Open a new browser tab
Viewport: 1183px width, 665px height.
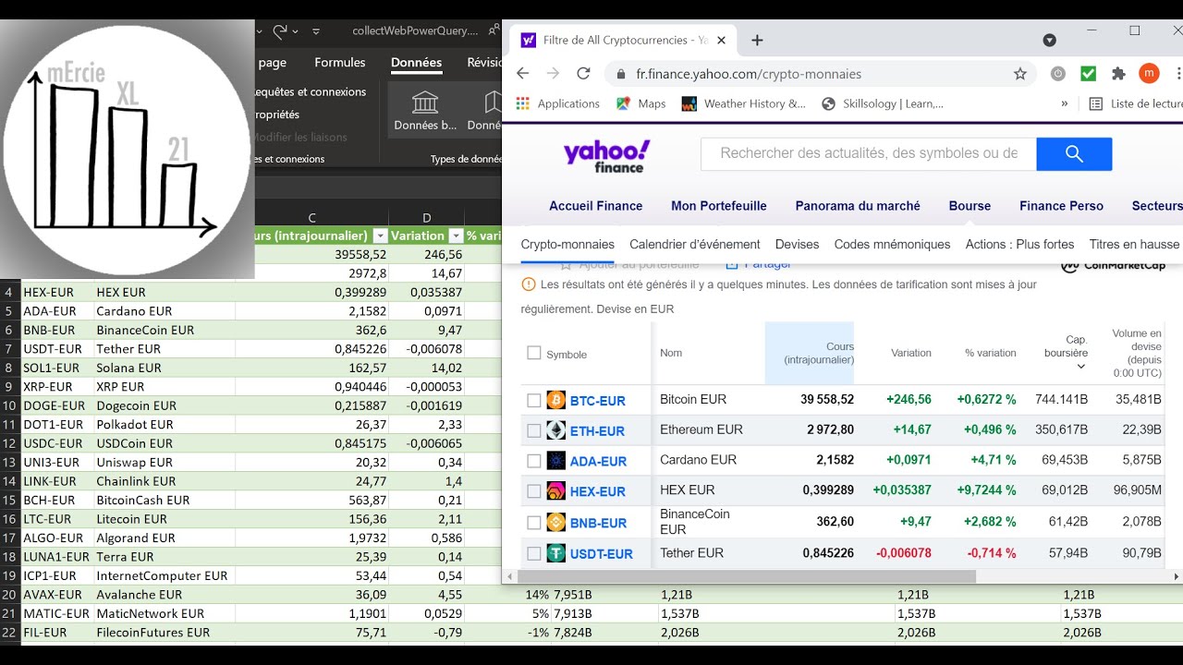coord(757,41)
